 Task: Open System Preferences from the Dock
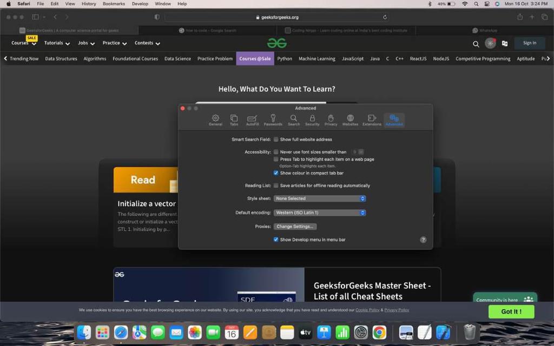(x=361, y=332)
